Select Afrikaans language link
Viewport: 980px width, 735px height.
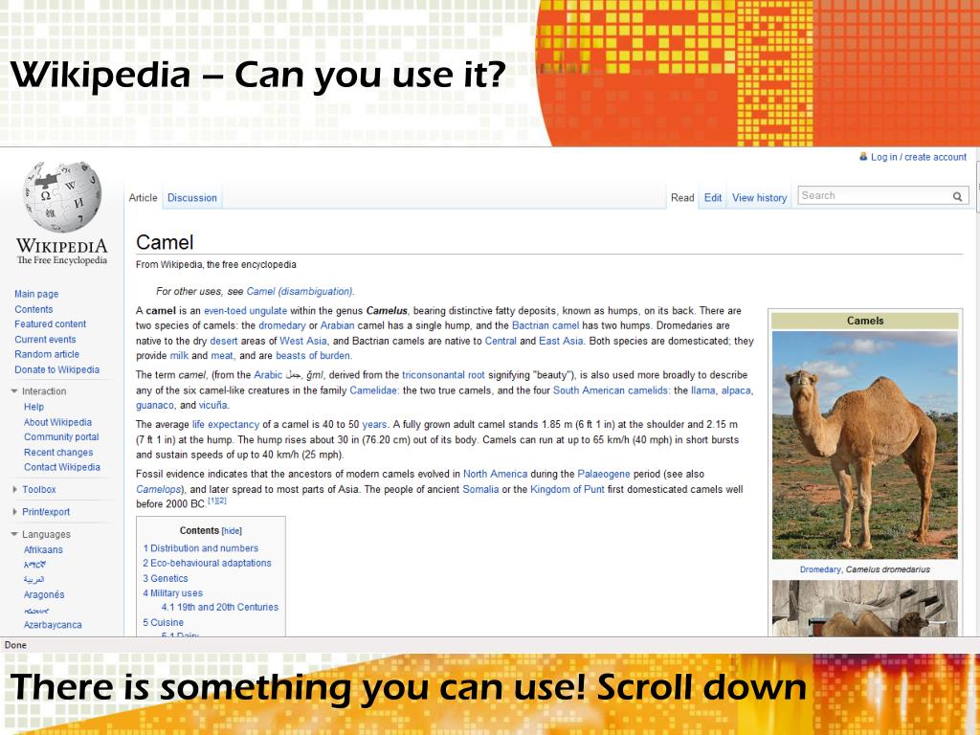pyautogui.click(x=43, y=550)
